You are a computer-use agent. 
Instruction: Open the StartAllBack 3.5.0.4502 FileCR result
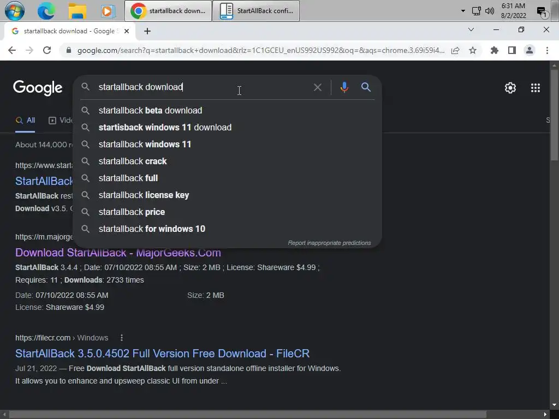pyautogui.click(x=162, y=354)
